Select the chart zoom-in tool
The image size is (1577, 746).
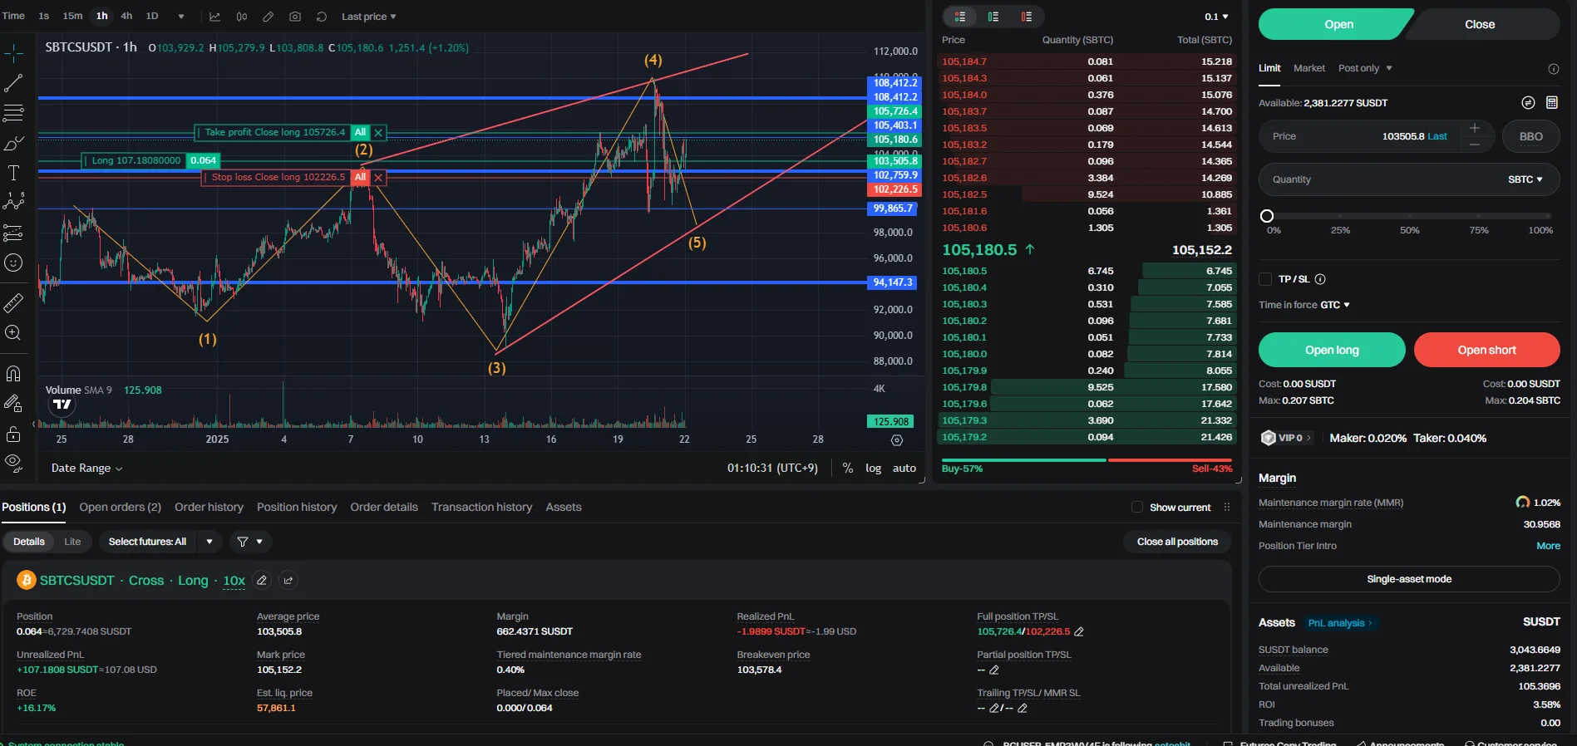(13, 333)
